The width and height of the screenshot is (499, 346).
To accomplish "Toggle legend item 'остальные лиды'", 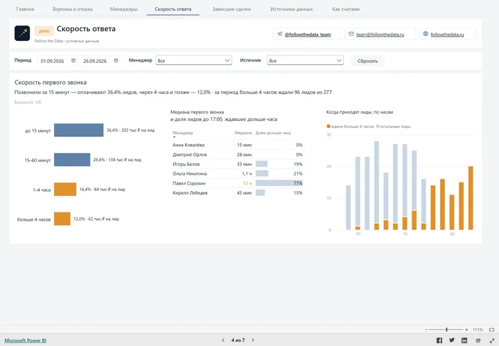I will click(394, 127).
